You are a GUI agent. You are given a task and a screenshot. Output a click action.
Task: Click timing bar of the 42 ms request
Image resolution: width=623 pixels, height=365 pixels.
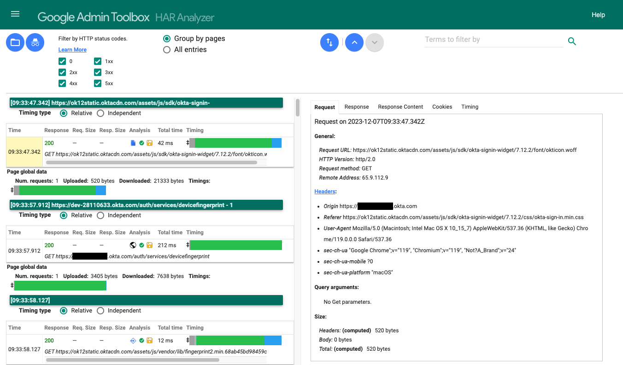tap(235, 143)
